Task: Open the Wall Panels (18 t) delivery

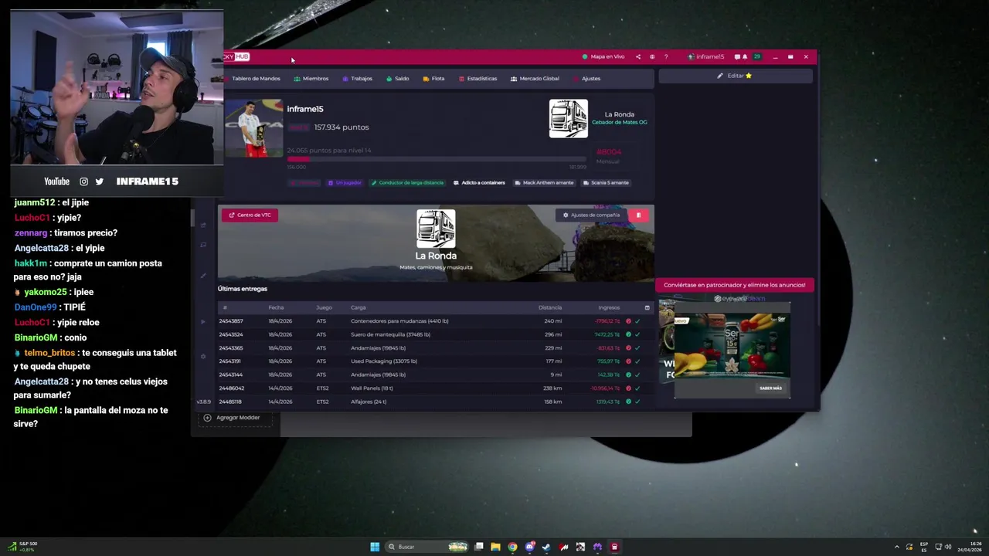Action: (x=436, y=388)
